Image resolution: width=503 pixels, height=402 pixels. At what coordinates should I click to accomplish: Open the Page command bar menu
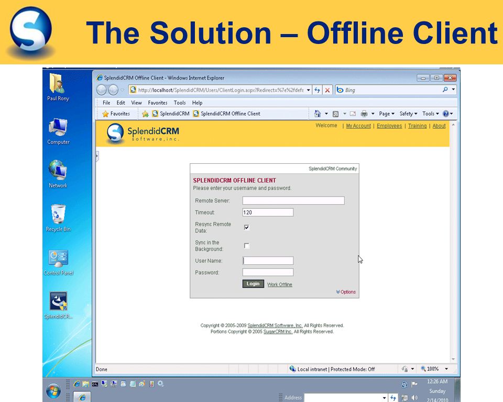[x=387, y=114]
